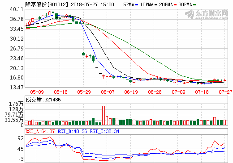Click the price axis value 40.11
The image size is (233, 163).
point(17,9)
